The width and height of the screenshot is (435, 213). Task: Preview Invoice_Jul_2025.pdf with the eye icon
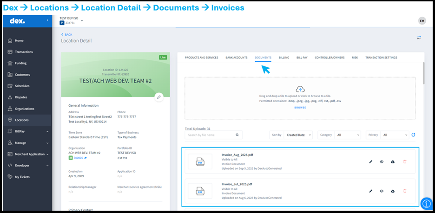pyautogui.click(x=382, y=191)
